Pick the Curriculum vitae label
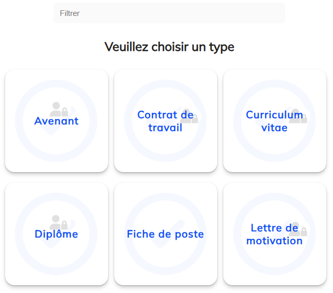The image size is (333, 293). point(274,121)
